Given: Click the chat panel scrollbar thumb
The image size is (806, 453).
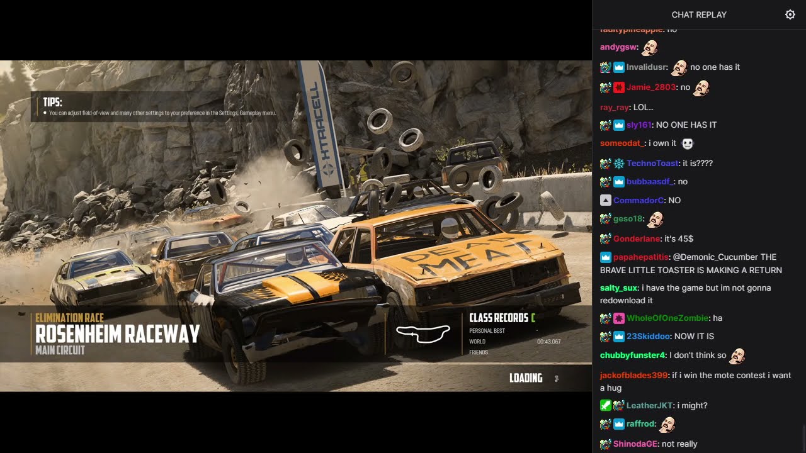Looking at the screenshot, I should [803, 440].
